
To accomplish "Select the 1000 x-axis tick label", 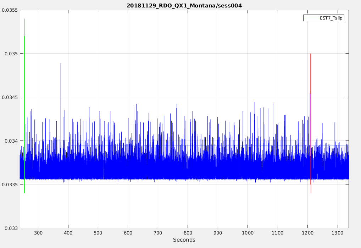I will pos(248,233).
